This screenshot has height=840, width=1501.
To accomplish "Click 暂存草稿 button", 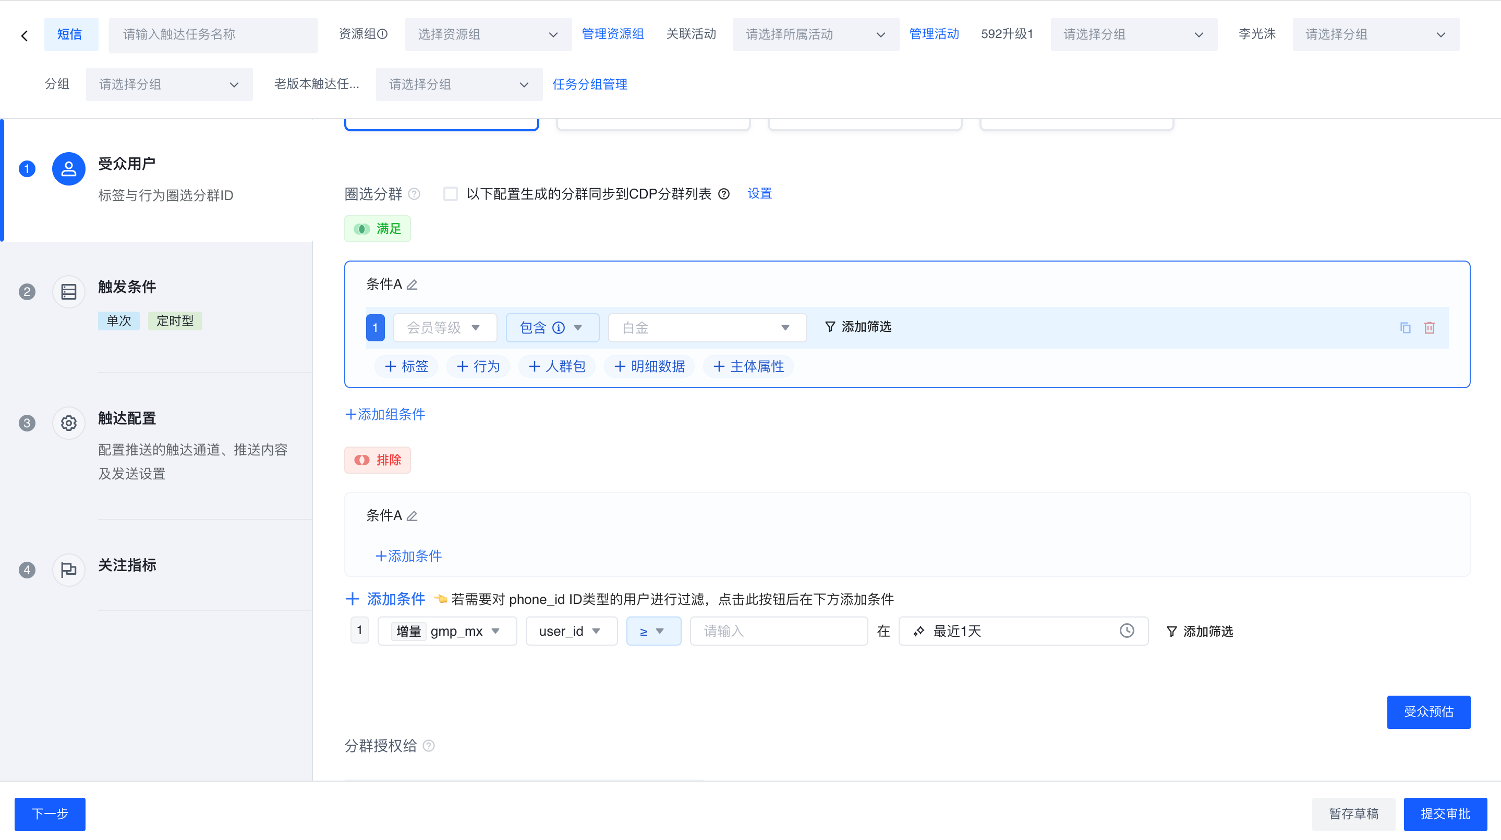I will (1353, 814).
